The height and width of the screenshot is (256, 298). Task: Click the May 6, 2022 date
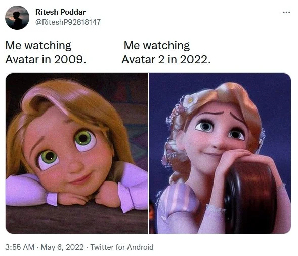[62, 247]
